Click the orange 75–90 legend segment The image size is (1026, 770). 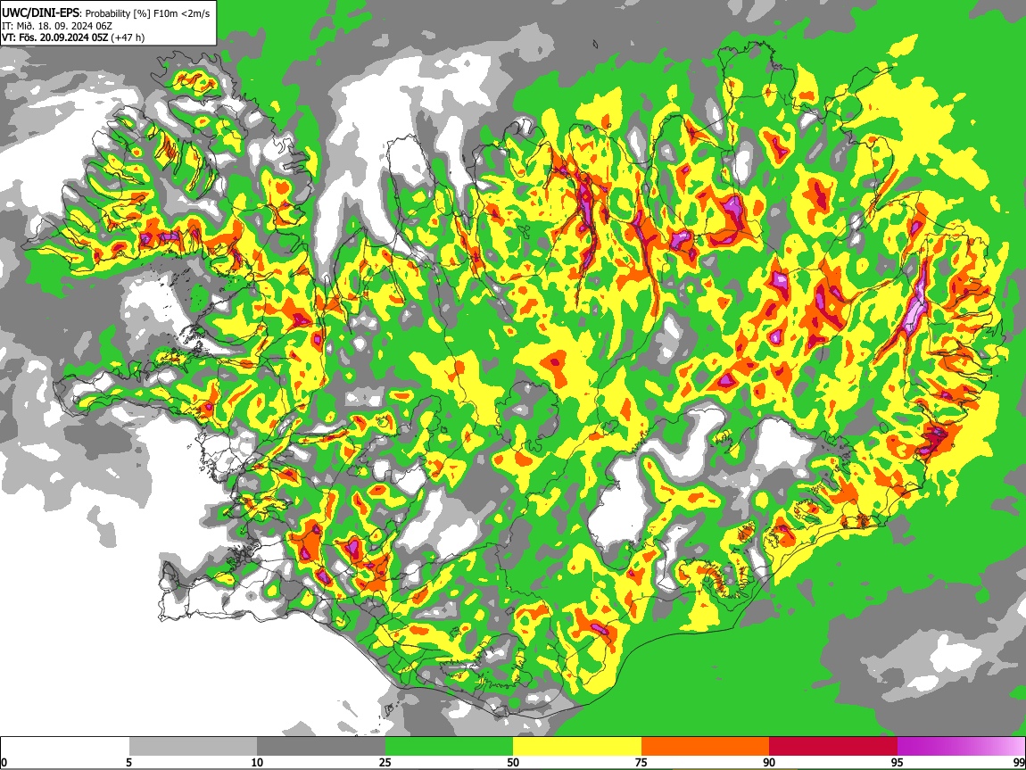(706, 747)
